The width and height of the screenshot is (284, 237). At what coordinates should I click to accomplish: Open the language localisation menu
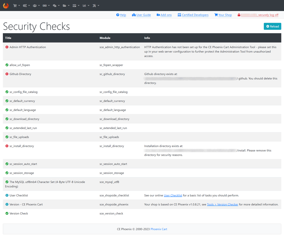(x=46, y=6)
